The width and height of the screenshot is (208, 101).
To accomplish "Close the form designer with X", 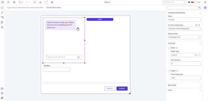I will (x=205, y=2).
